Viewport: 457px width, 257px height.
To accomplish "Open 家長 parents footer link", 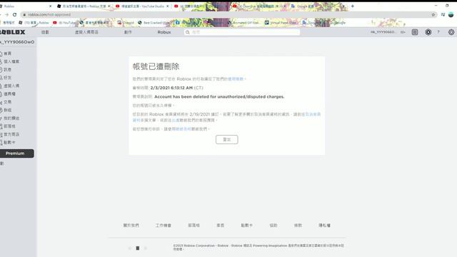I will pyautogui.click(x=221, y=226).
